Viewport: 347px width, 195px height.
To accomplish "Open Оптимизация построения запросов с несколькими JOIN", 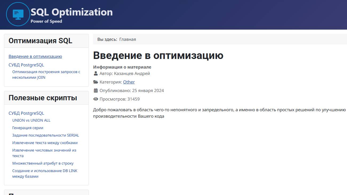I will coord(46,75).
